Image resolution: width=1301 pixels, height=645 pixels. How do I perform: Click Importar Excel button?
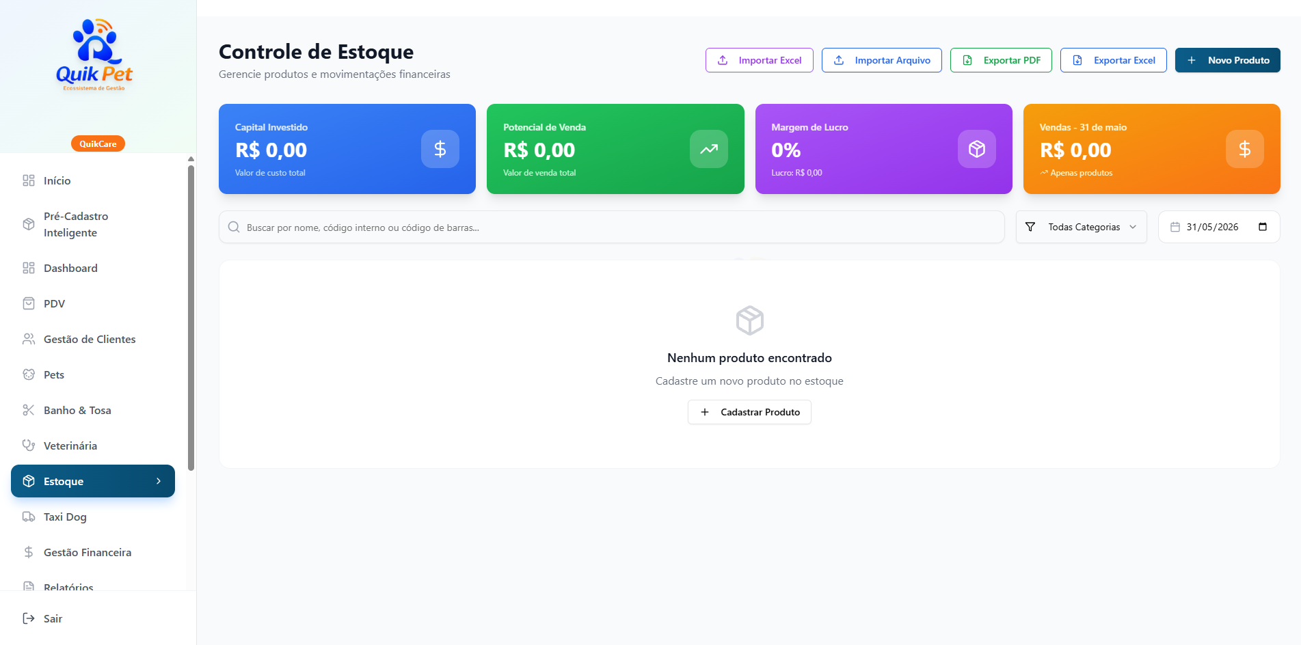[x=760, y=60]
